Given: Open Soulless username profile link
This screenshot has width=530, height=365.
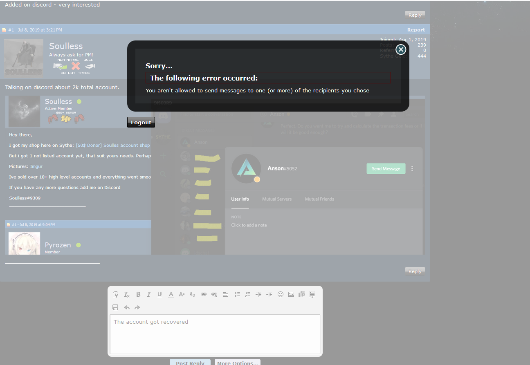Looking at the screenshot, I should 66,46.
